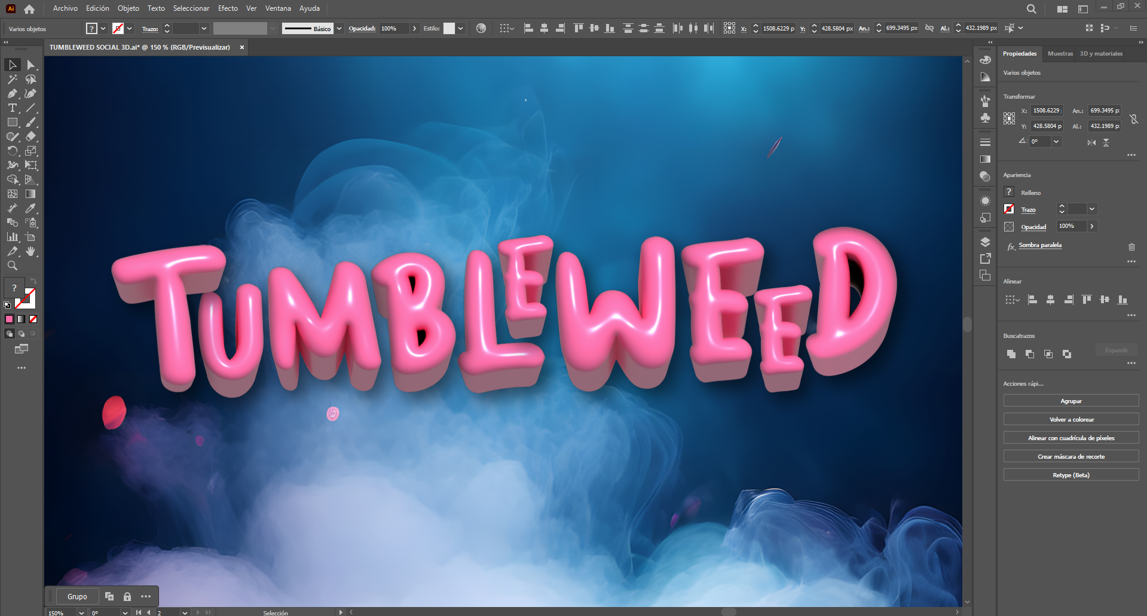This screenshot has width=1147, height=616.
Task: Click the Retype (Beta) button
Action: (x=1071, y=475)
